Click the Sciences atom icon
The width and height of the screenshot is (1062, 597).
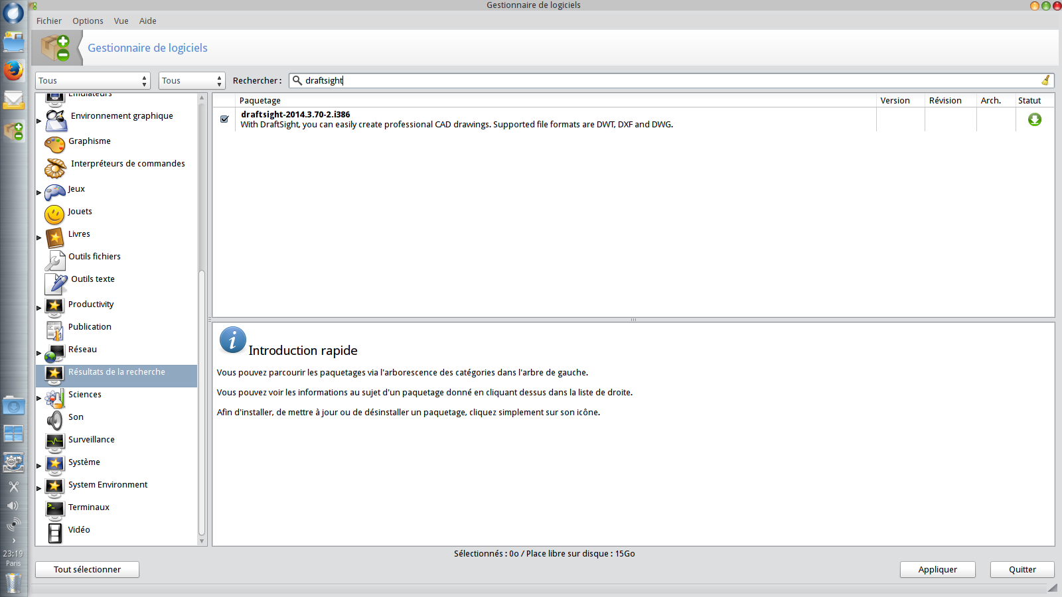point(54,398)
